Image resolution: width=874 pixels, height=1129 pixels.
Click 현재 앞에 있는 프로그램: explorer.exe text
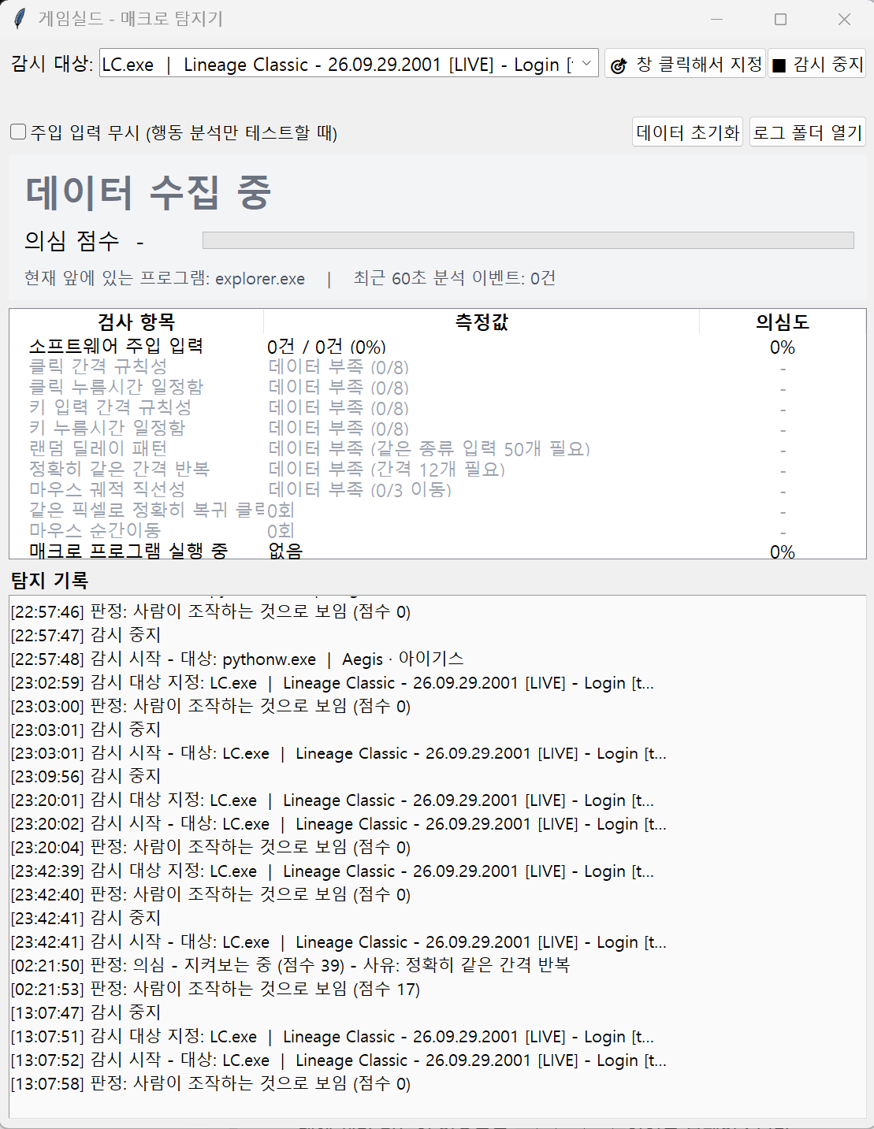click(165, 278)
